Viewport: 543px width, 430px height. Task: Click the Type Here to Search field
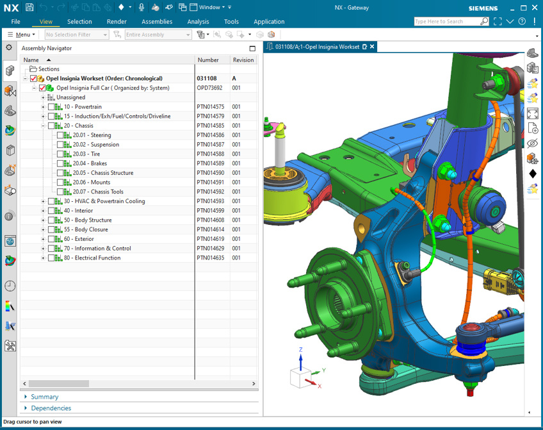[x=445, y=21]
